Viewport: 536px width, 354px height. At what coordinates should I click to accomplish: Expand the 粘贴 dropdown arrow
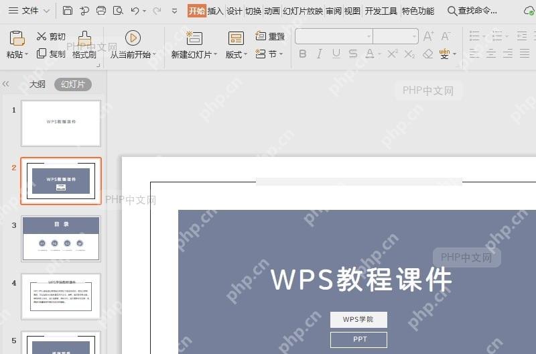click(x=27, y=54)
